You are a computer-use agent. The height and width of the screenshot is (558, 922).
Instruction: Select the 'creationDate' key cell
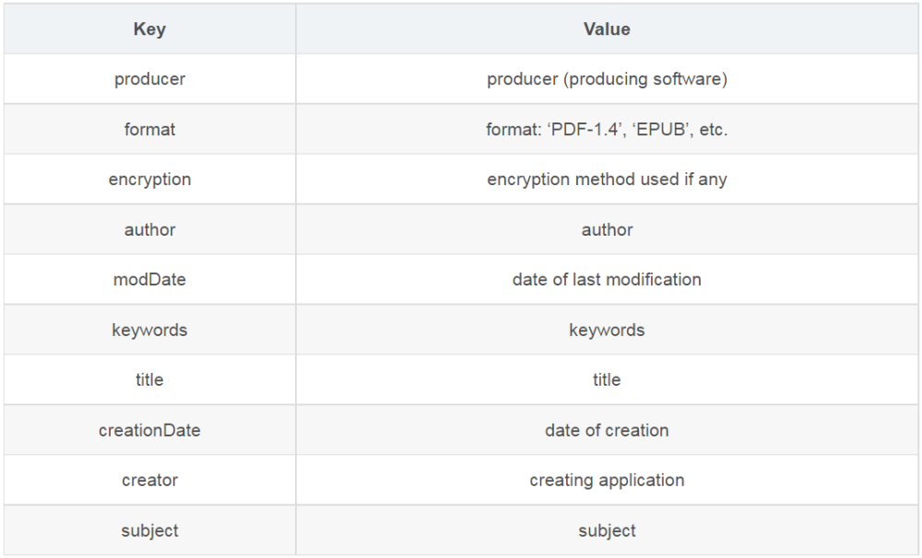[149, 430]
